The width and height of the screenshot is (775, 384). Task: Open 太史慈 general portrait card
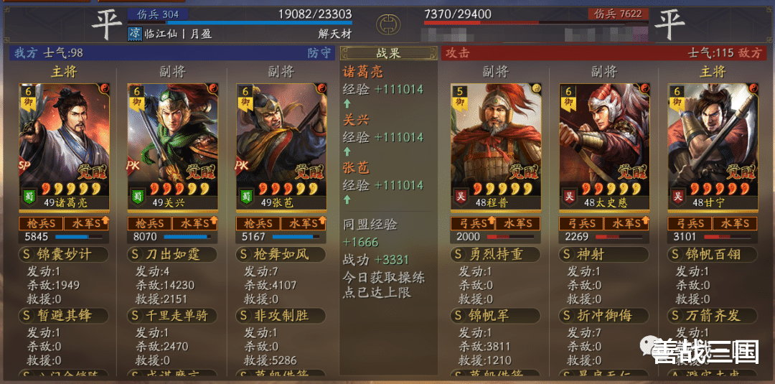coord(604,146)
